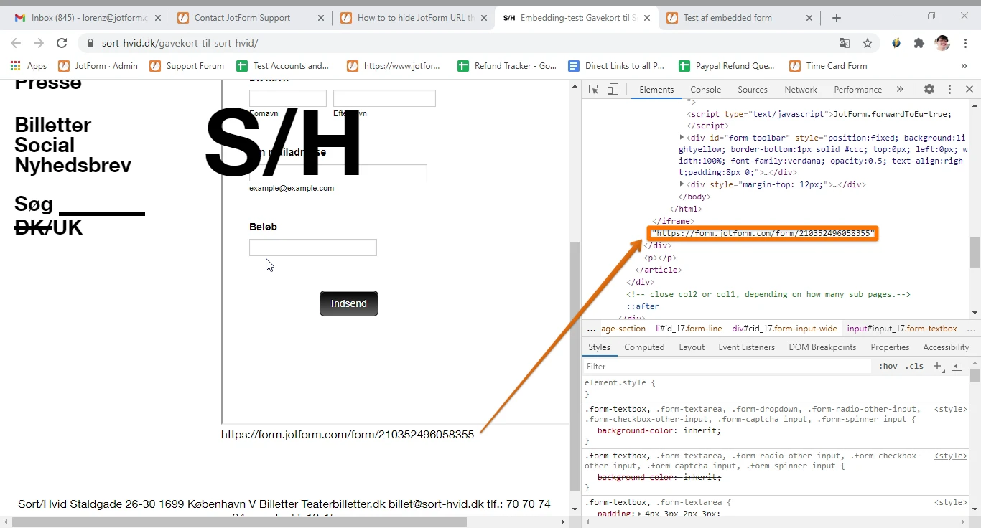Select the Inspect element tool in DevTools
981x528 pixels.
(594, 89)
